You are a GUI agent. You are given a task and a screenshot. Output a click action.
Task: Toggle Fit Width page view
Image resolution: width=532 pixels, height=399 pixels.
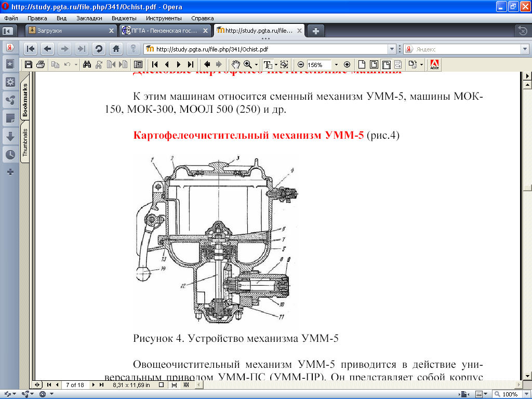(387, 65)
